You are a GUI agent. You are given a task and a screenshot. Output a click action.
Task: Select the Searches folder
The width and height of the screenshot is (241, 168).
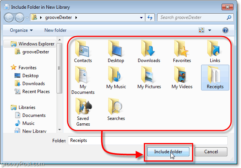(x=116, y=109)
